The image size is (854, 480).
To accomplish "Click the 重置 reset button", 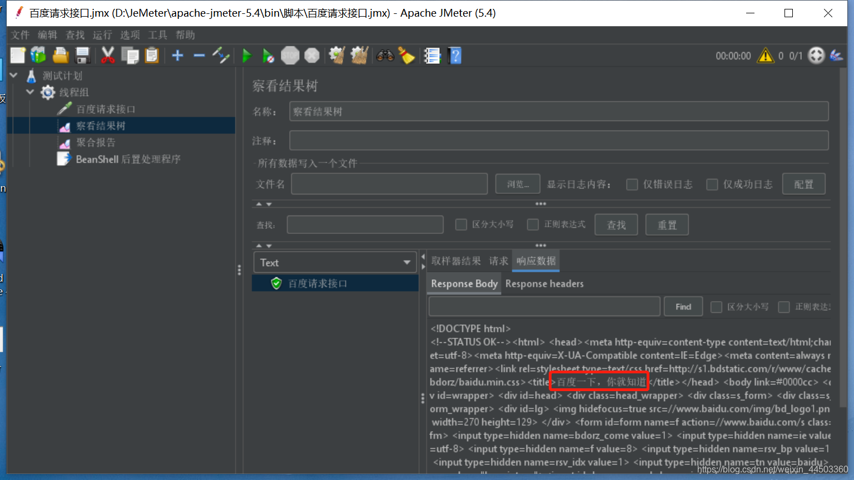I will (667, 224).
